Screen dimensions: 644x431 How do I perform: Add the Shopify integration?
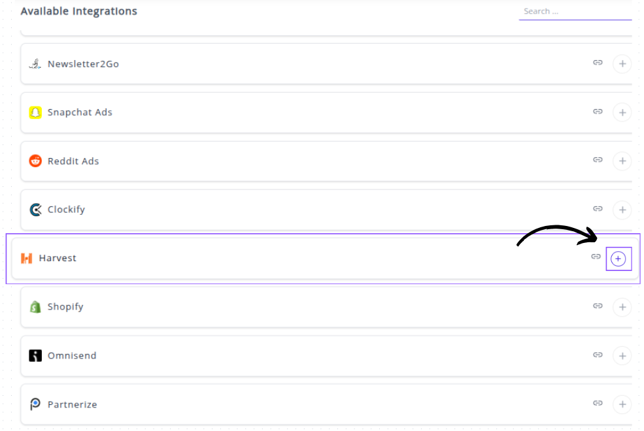[622, 307]
